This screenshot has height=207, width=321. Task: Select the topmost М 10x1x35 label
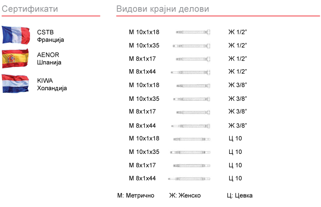pyautogui.click(x=144, y=46)
